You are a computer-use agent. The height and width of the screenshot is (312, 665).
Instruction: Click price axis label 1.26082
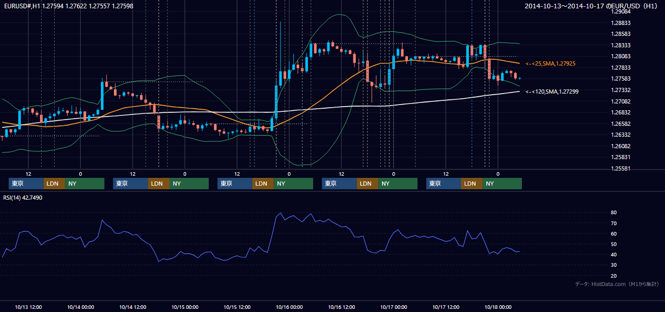click(621, 146)
